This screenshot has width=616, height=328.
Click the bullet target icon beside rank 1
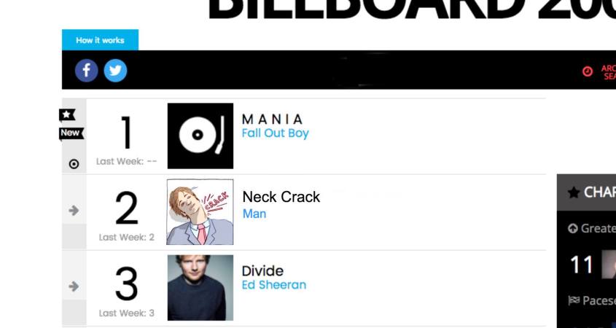74,164
